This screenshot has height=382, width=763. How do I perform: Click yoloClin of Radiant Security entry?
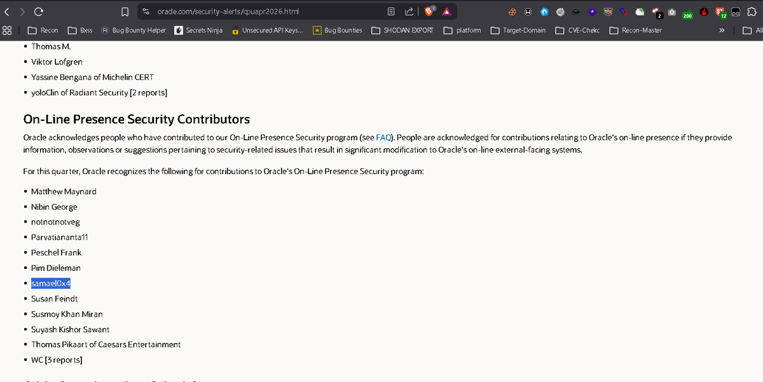tap(99, 93)
